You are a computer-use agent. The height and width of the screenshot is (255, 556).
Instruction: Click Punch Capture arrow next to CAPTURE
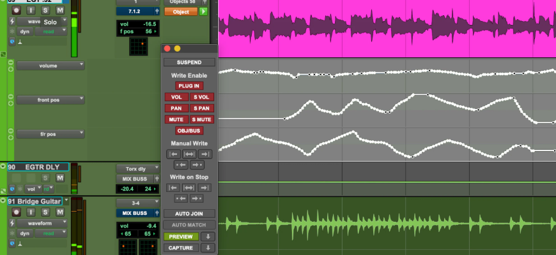[208, 248]
